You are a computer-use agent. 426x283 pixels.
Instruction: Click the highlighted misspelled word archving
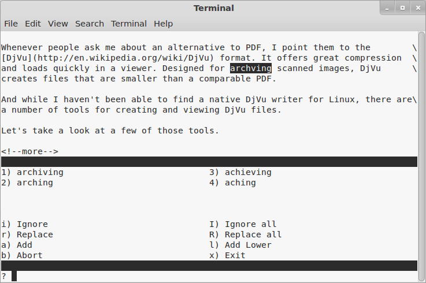[x=250, y=68]
